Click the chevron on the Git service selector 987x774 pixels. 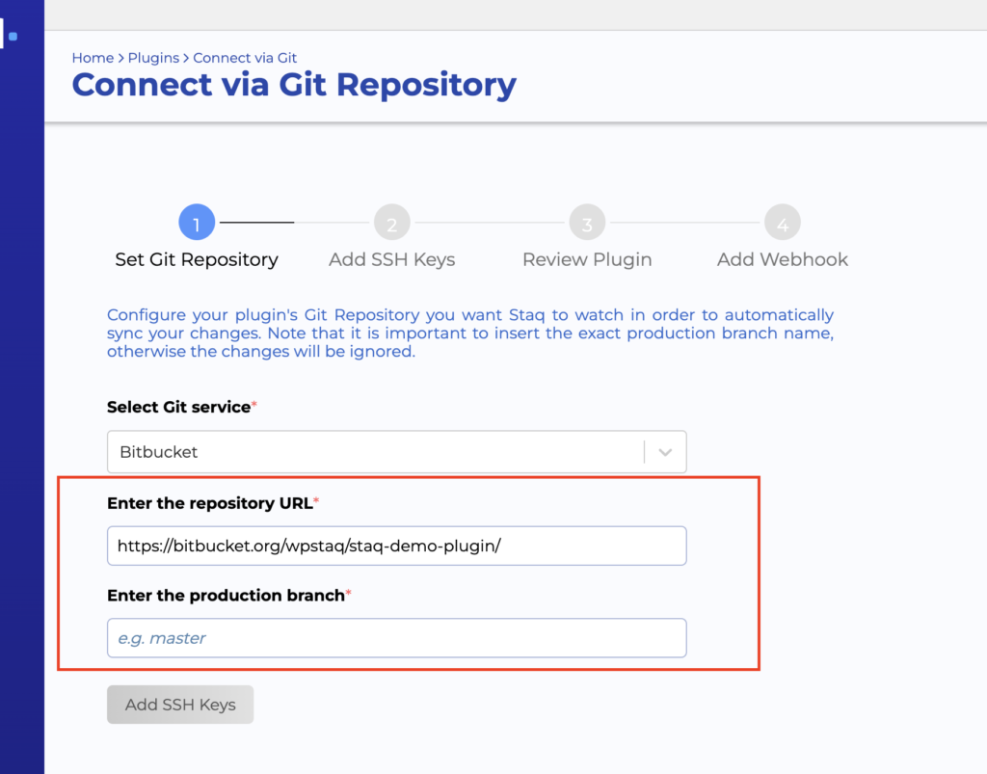point(663,451)
